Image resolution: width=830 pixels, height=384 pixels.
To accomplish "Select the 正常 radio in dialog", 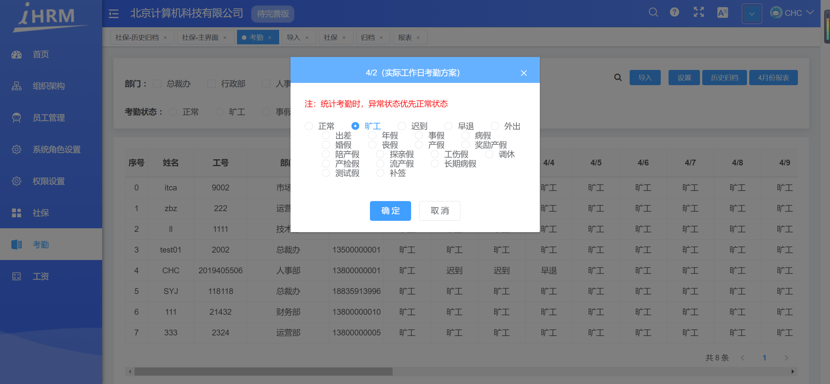I will [x=309, y=126].
